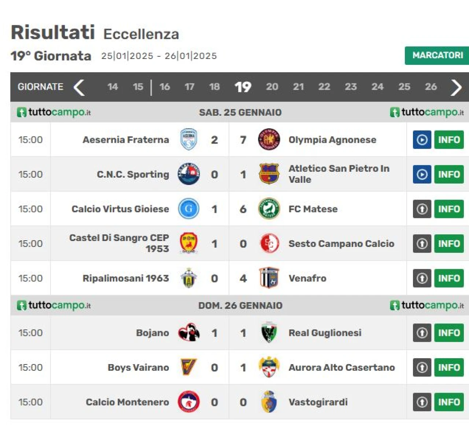Click the FC Matese green crest
Image resolution: width=469 pixels, height=426 pixels.
click(x=269, y=209)
